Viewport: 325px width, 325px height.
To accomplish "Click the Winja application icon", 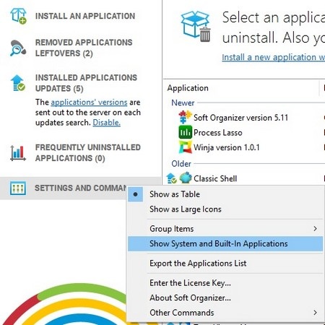I will (186, 147).
